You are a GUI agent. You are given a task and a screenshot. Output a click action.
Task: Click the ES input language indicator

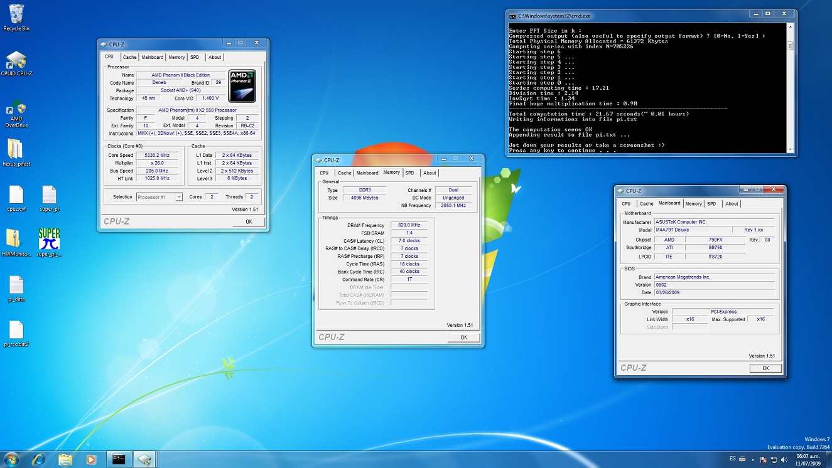733,459
